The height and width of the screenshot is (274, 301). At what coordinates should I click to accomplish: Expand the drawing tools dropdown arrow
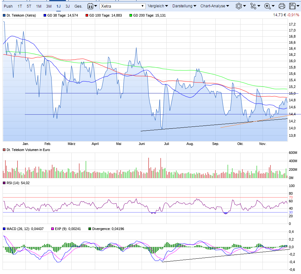coord(259,6)
